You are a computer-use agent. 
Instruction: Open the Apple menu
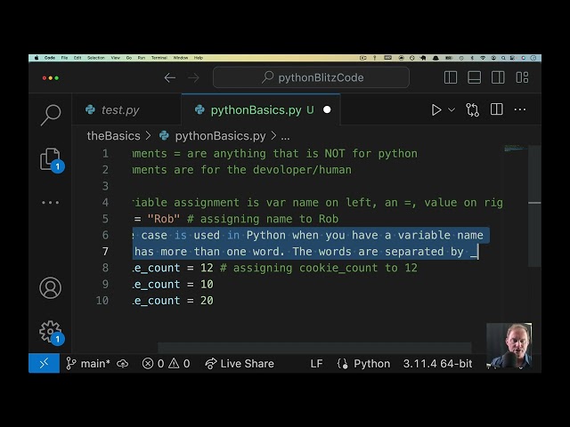pos(37,58)
